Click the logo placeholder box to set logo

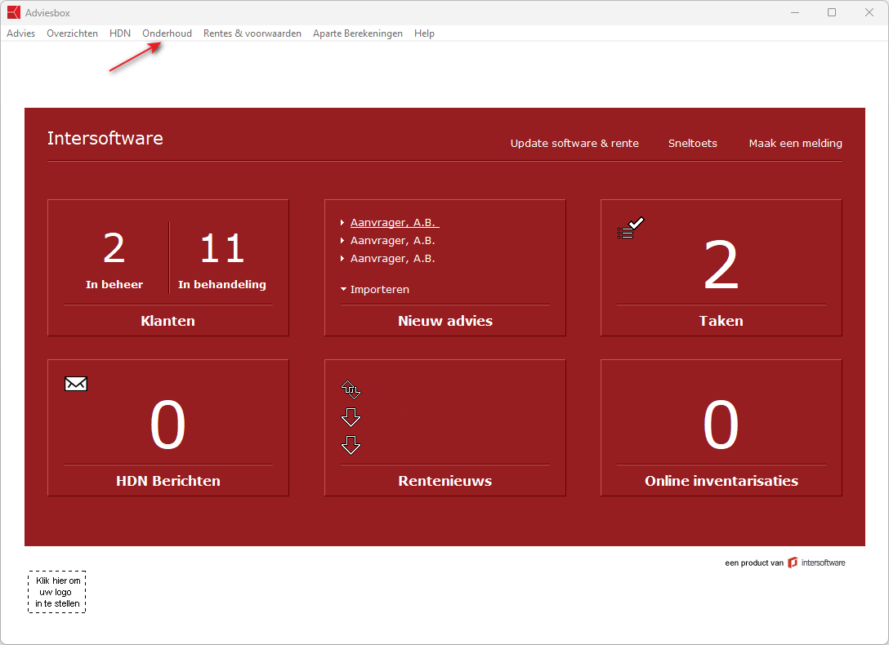56,592
